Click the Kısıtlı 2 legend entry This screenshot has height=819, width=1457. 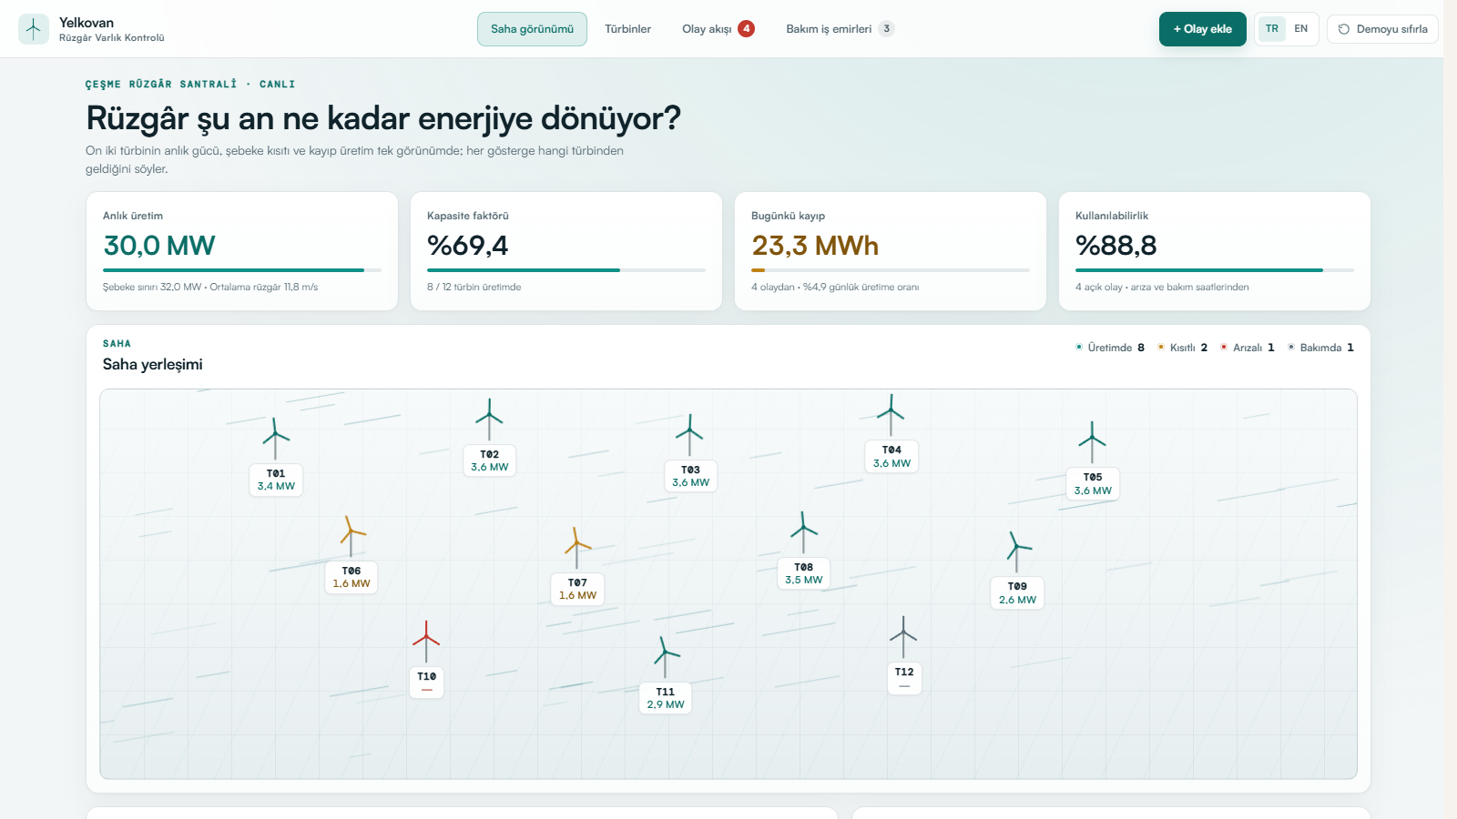[1182, 348]
